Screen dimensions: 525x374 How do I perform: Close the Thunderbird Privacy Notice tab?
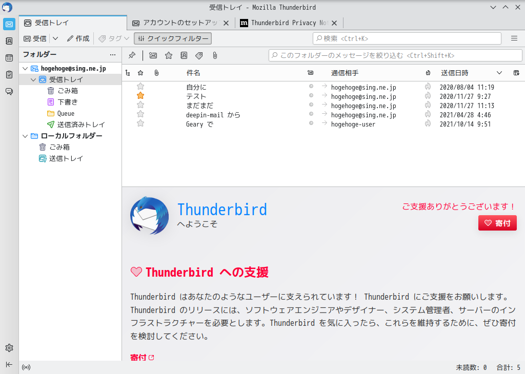[334, 23]
